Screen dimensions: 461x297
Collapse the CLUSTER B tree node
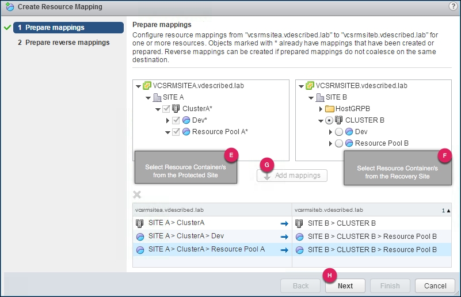321,120
